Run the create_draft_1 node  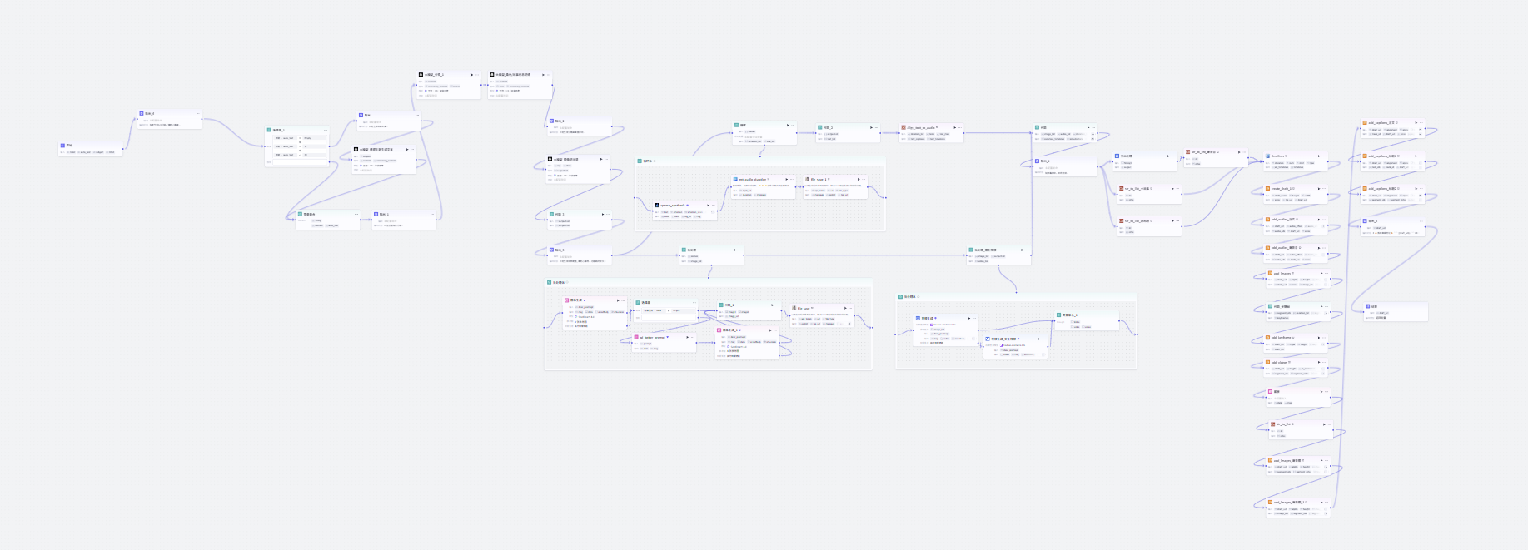coord(1319,189)
